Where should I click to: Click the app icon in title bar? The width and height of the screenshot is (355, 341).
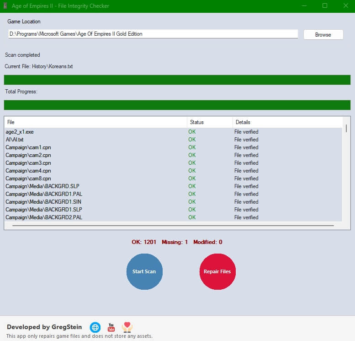pos(5,6)
